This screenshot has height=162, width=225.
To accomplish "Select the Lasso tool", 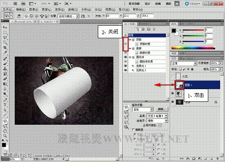I will pyautogui.click(x=5, y=37).
